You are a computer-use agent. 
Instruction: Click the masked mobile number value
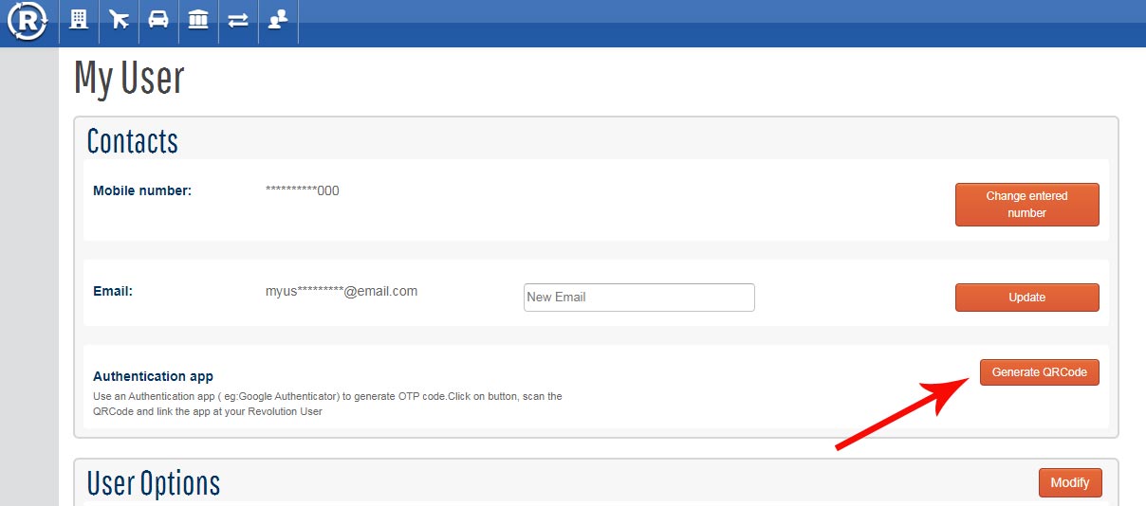click(x=302, y=190)
